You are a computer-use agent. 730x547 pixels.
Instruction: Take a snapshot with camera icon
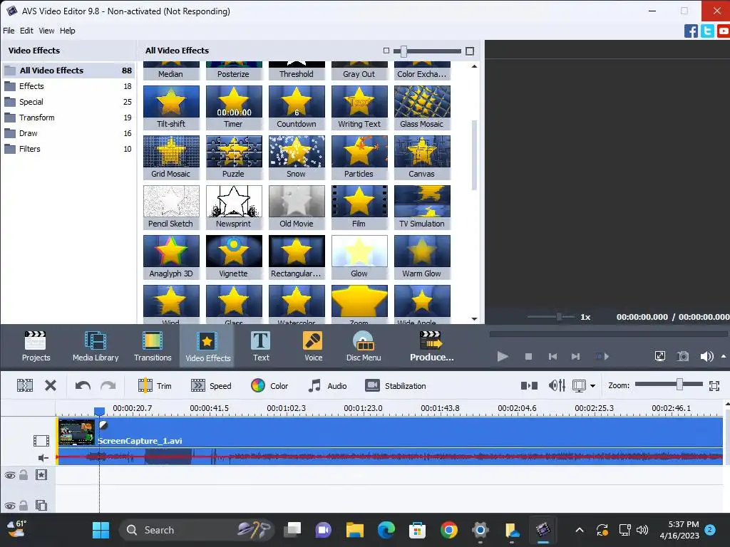click(x=683, y=356)
